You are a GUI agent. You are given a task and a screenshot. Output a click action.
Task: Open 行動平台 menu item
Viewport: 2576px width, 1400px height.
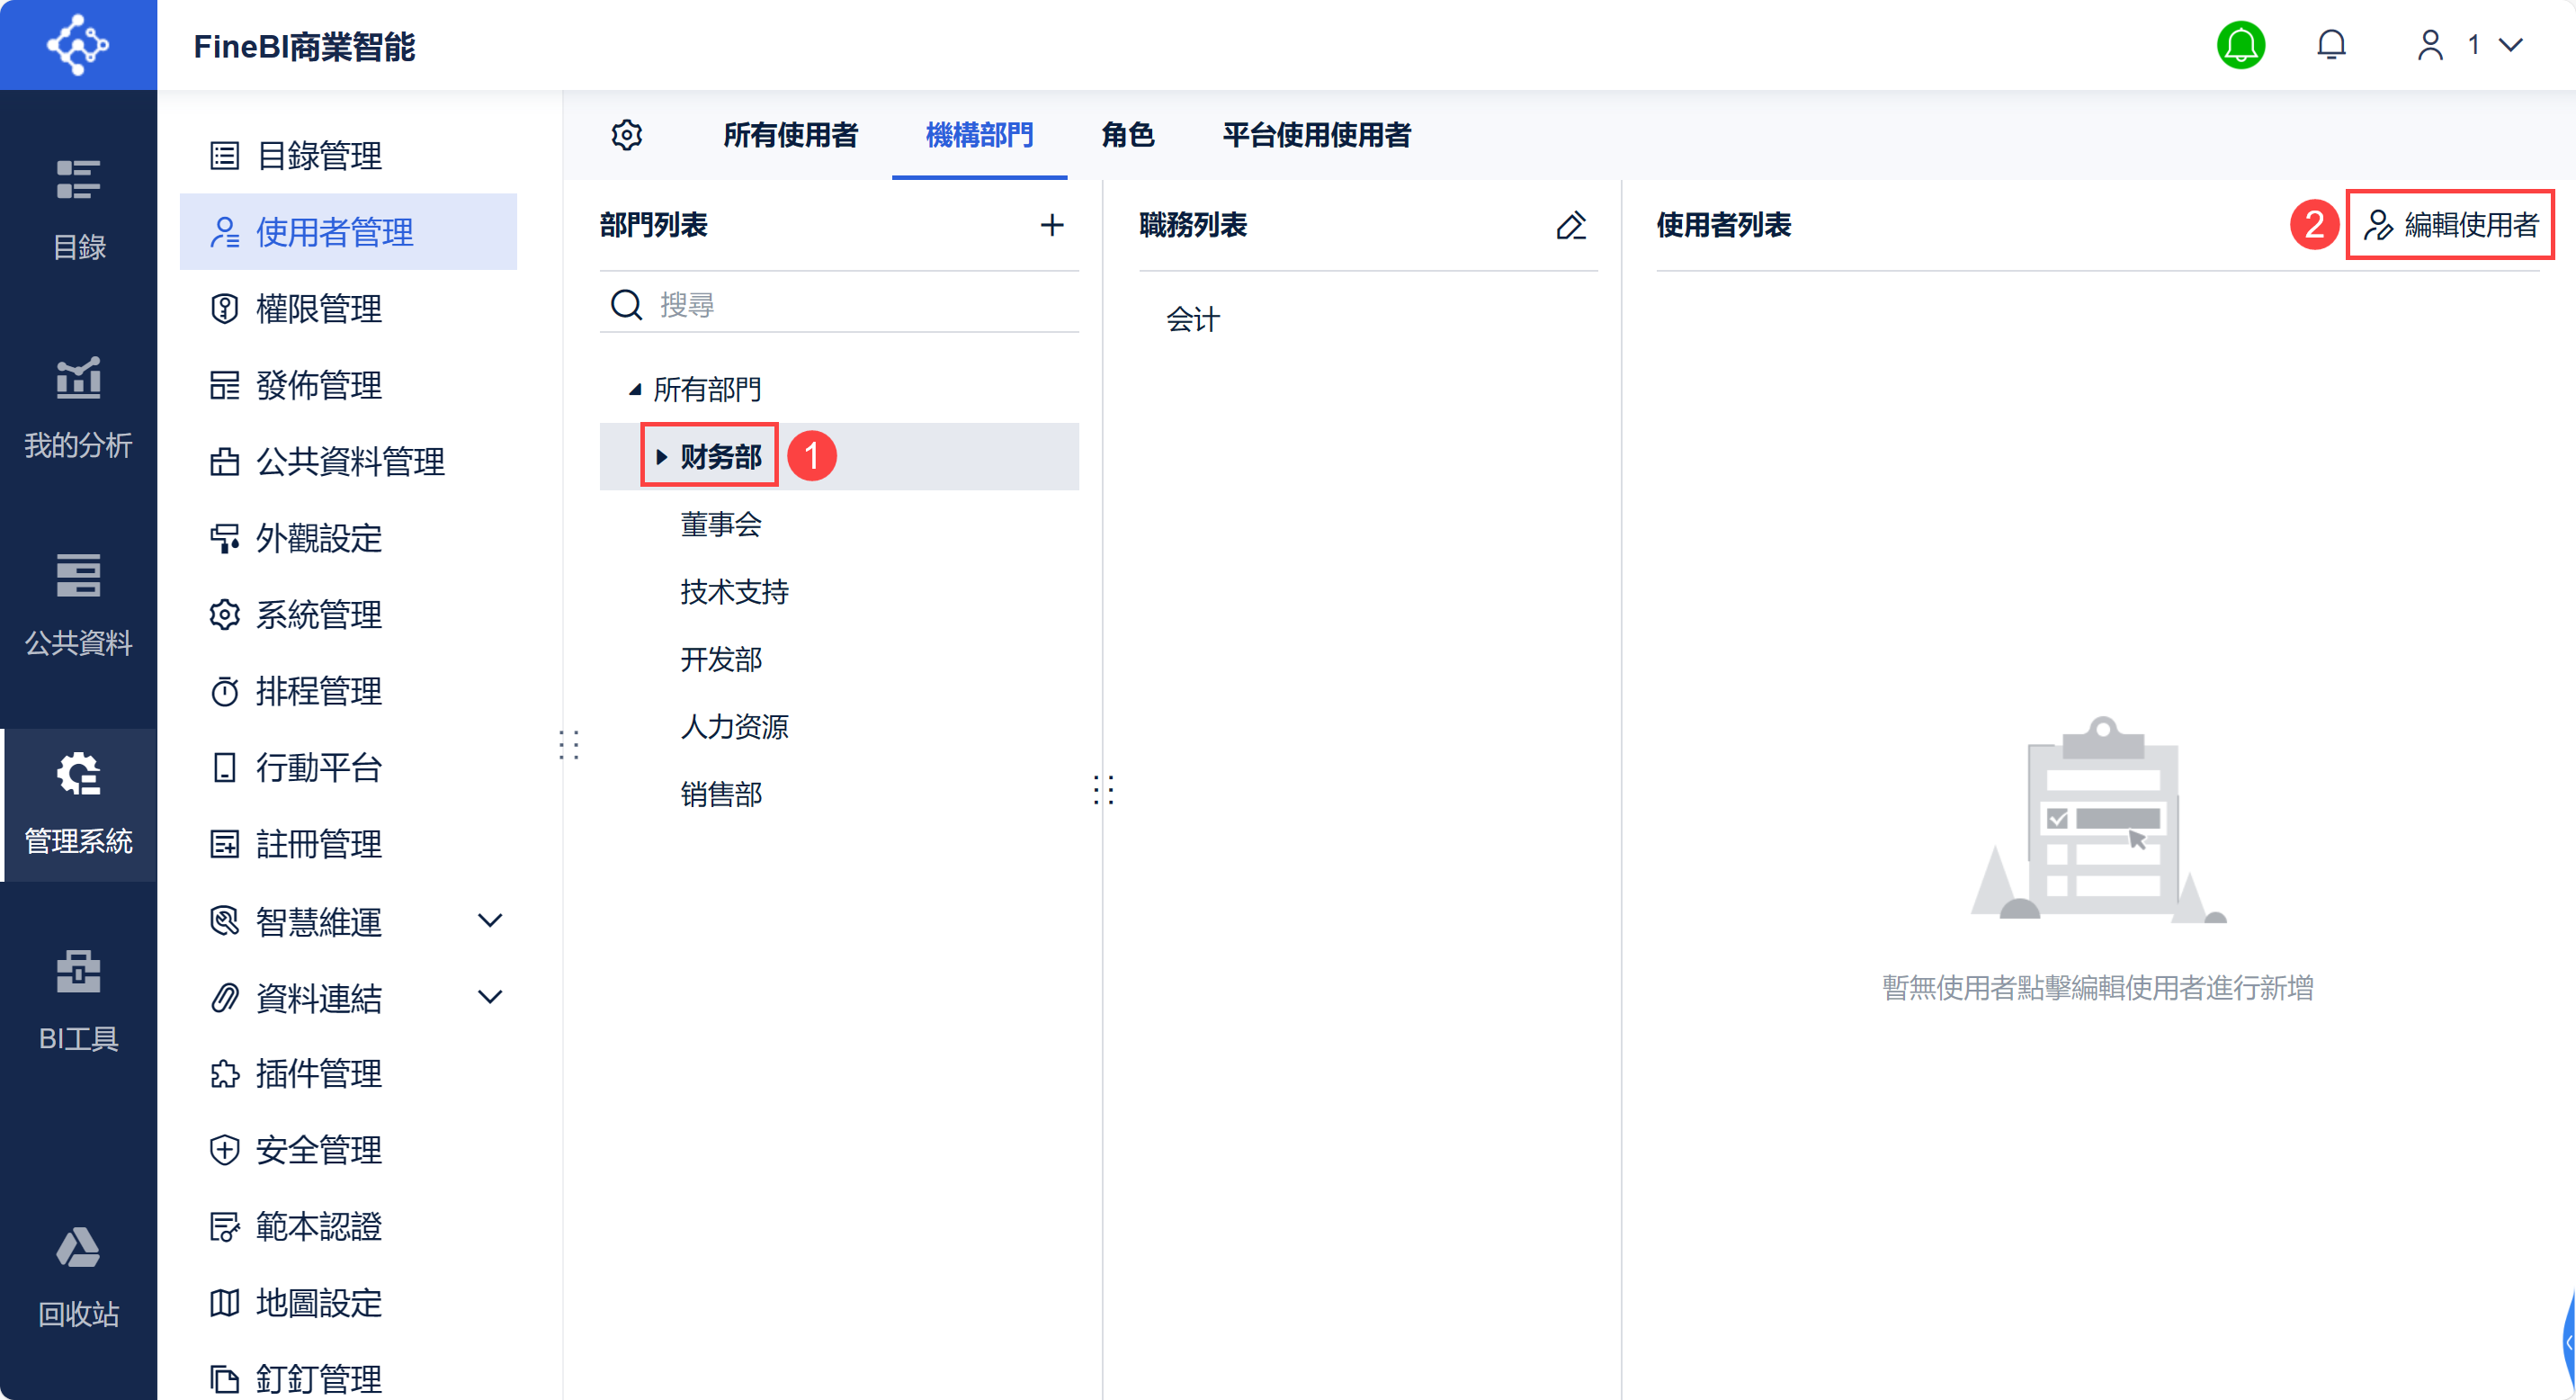(x=348, y=768)
